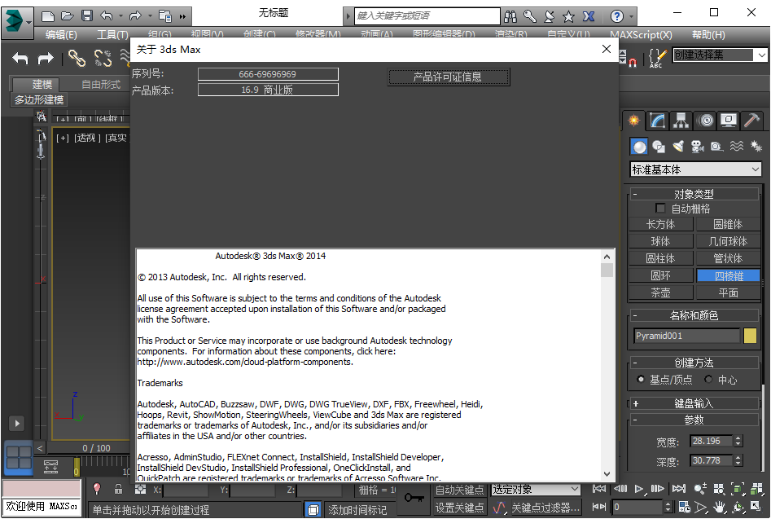Select the Cameras category icon
Image resolution: width=771 pixels, height=519 pixels.
697,147
